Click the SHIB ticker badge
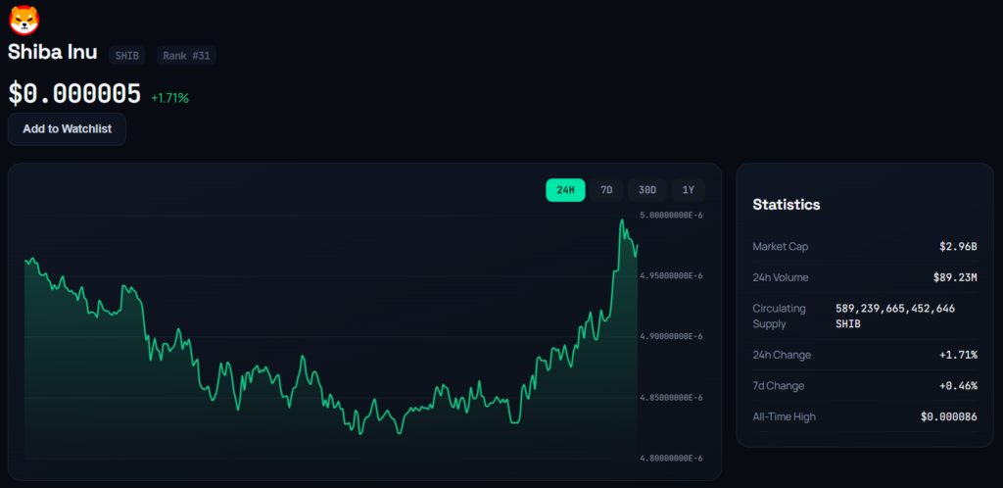The width and height of the screenshot is (1003, 488). click(126, 56)
